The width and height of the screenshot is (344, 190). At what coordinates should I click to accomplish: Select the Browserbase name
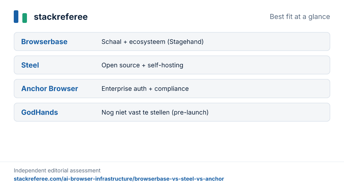(x=44, y=42)
